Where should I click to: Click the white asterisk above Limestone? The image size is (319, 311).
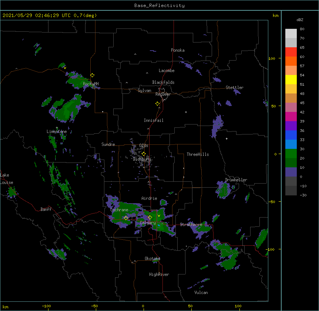[57, 128]
